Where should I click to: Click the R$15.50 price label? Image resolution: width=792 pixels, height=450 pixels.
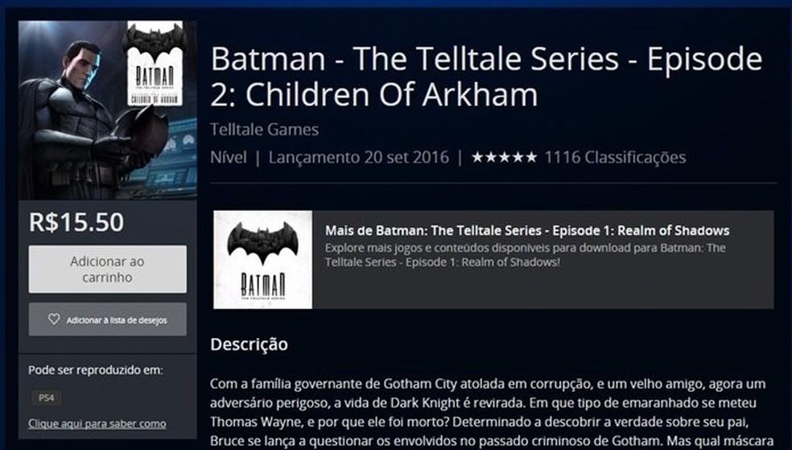click(x=76, y=221)
